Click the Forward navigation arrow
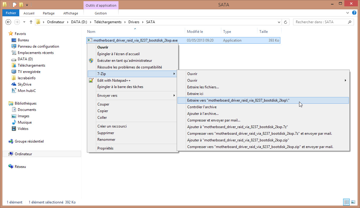Viewport: 360px width, 208px height. pyautogui.click(x=17, y=22)
